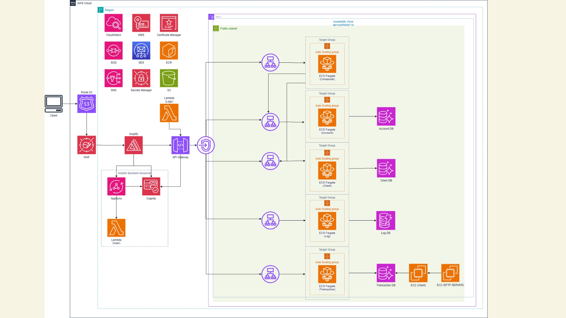This screenshot has width=566, height=318.
Task: Select the Amplify icon
Action: 134,145
